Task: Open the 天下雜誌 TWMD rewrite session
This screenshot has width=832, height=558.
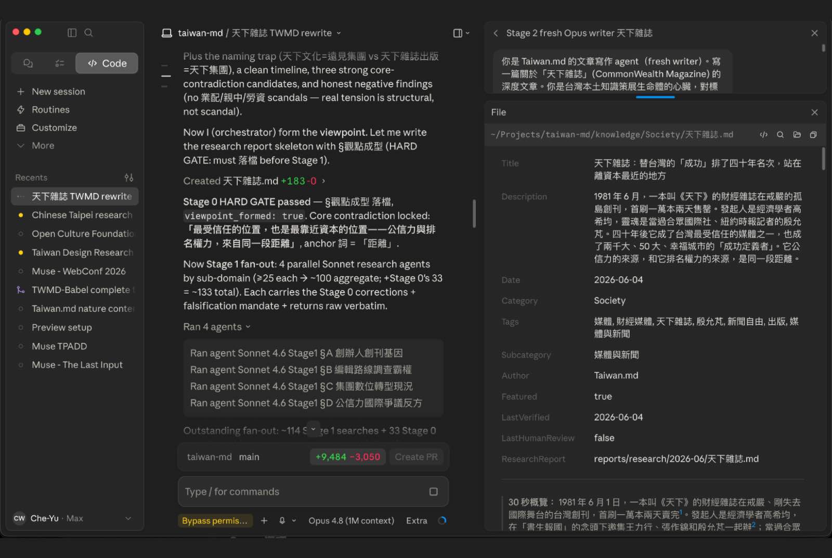Action: 75,196
